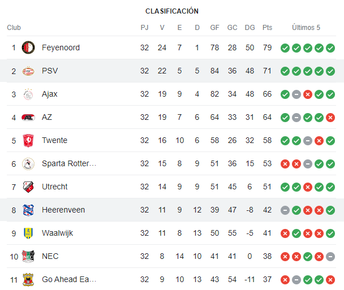Open the Feyenoord team link
This screenshot has width=344, height=290.
click(x=61, y=47)
